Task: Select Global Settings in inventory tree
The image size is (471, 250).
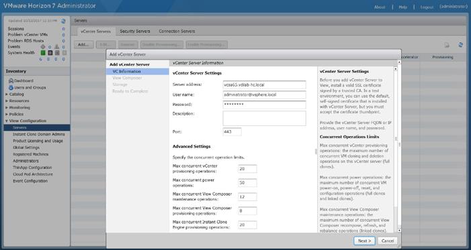Action: tap(26, 147)
